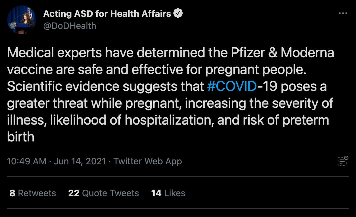Click the 10:49 AM timestamp
The width and height of the screenshot is (356, 217).
pyautogui.click(x=27, y=161)
